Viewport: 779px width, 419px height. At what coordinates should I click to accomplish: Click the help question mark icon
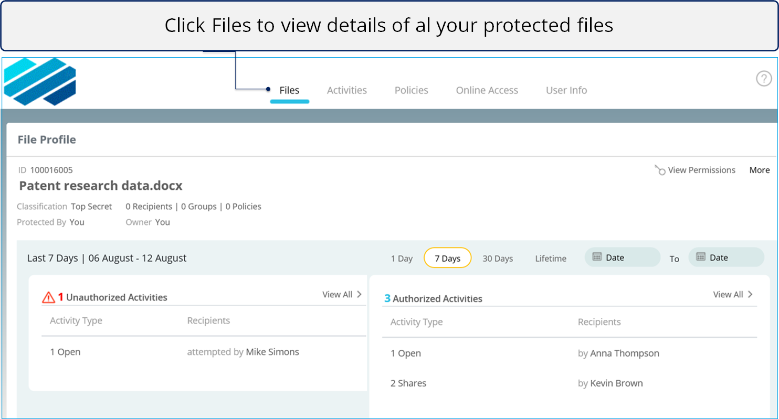(x=764, y=79)
